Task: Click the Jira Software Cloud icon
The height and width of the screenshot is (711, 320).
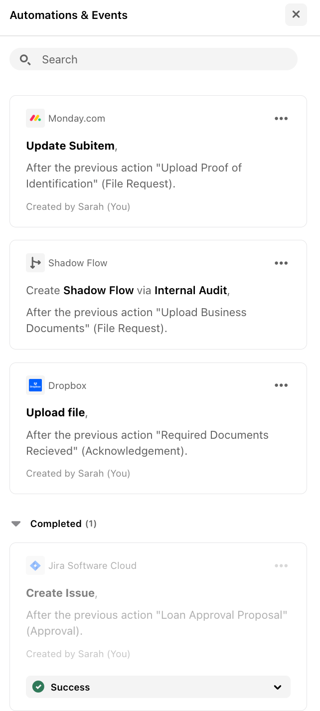Action: coord(35,566)
